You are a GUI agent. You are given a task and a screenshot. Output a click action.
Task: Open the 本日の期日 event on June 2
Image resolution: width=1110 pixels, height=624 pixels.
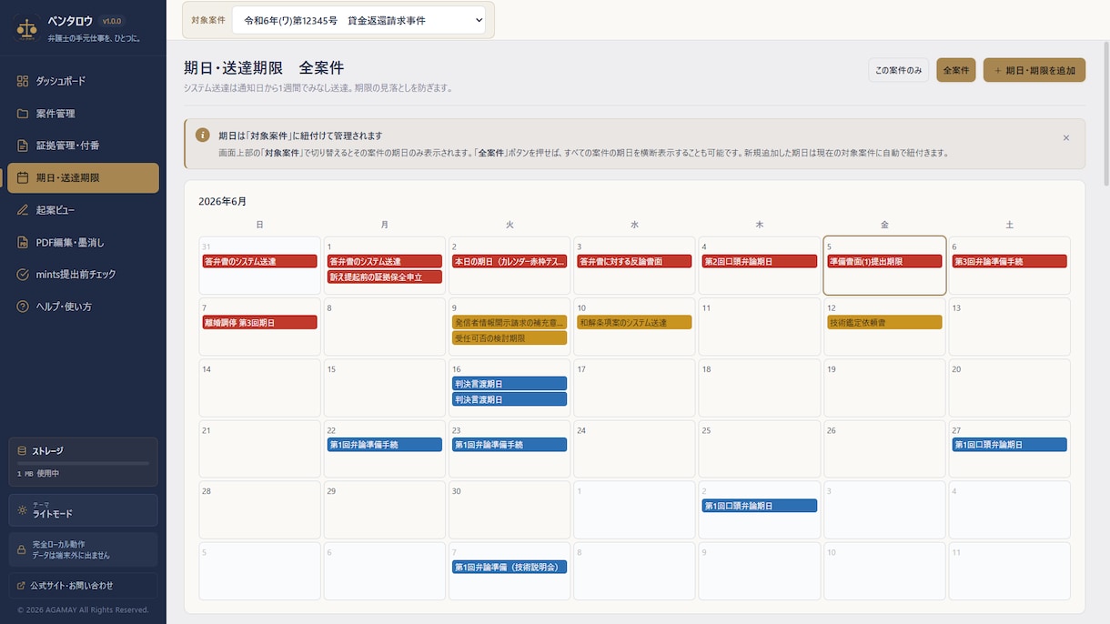510,261
